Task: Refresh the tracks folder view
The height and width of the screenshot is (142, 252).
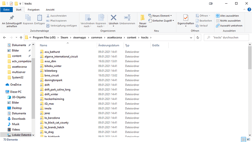Action: [198, 37]
